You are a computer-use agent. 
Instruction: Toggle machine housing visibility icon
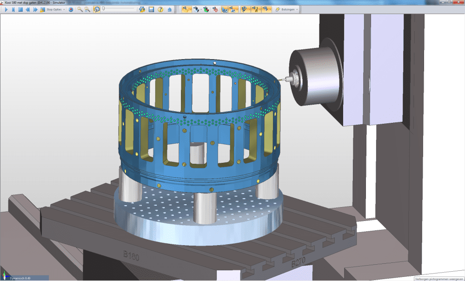click(233, 9)
